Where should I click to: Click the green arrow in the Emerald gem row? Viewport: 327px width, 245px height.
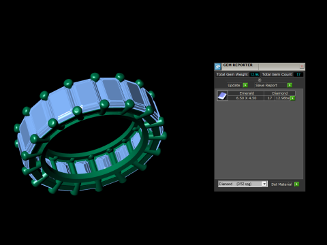(x=292, y=98)
